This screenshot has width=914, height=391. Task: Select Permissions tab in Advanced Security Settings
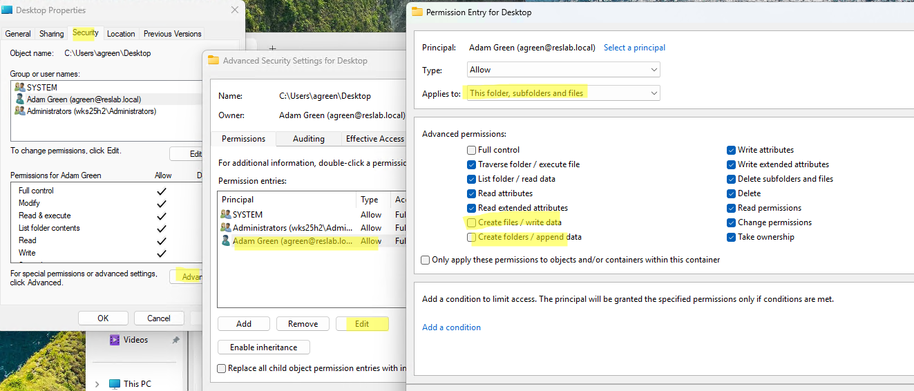(x=243, y=139)
